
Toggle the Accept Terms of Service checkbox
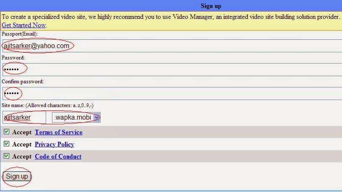(x=7, y=132)
